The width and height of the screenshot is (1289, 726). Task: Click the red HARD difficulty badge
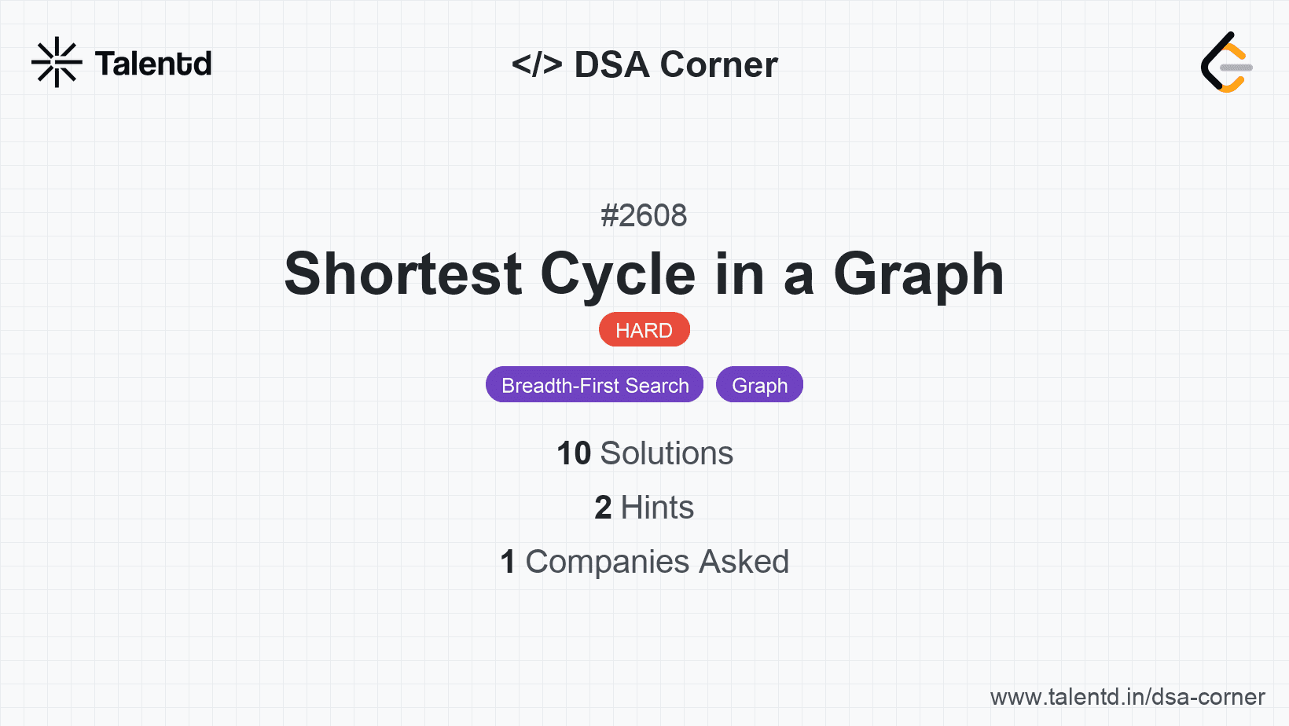pyautogui.click(x=644, y=330)
